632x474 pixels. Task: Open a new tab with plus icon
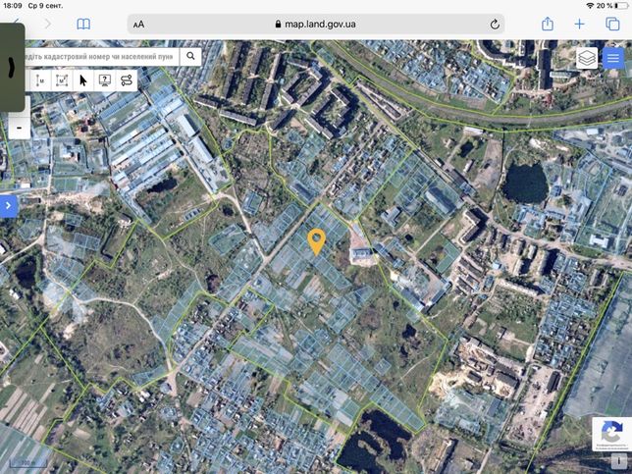pyautogui.click(x=579, y=25)
